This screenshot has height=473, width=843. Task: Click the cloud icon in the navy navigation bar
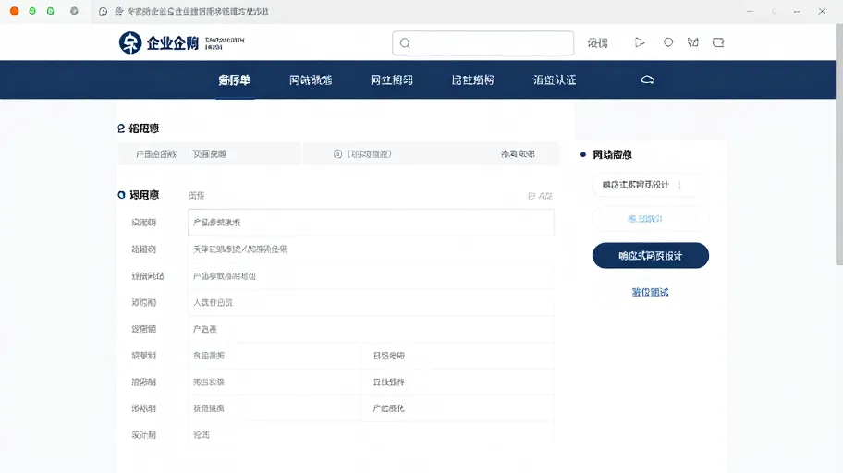point(647,80)
